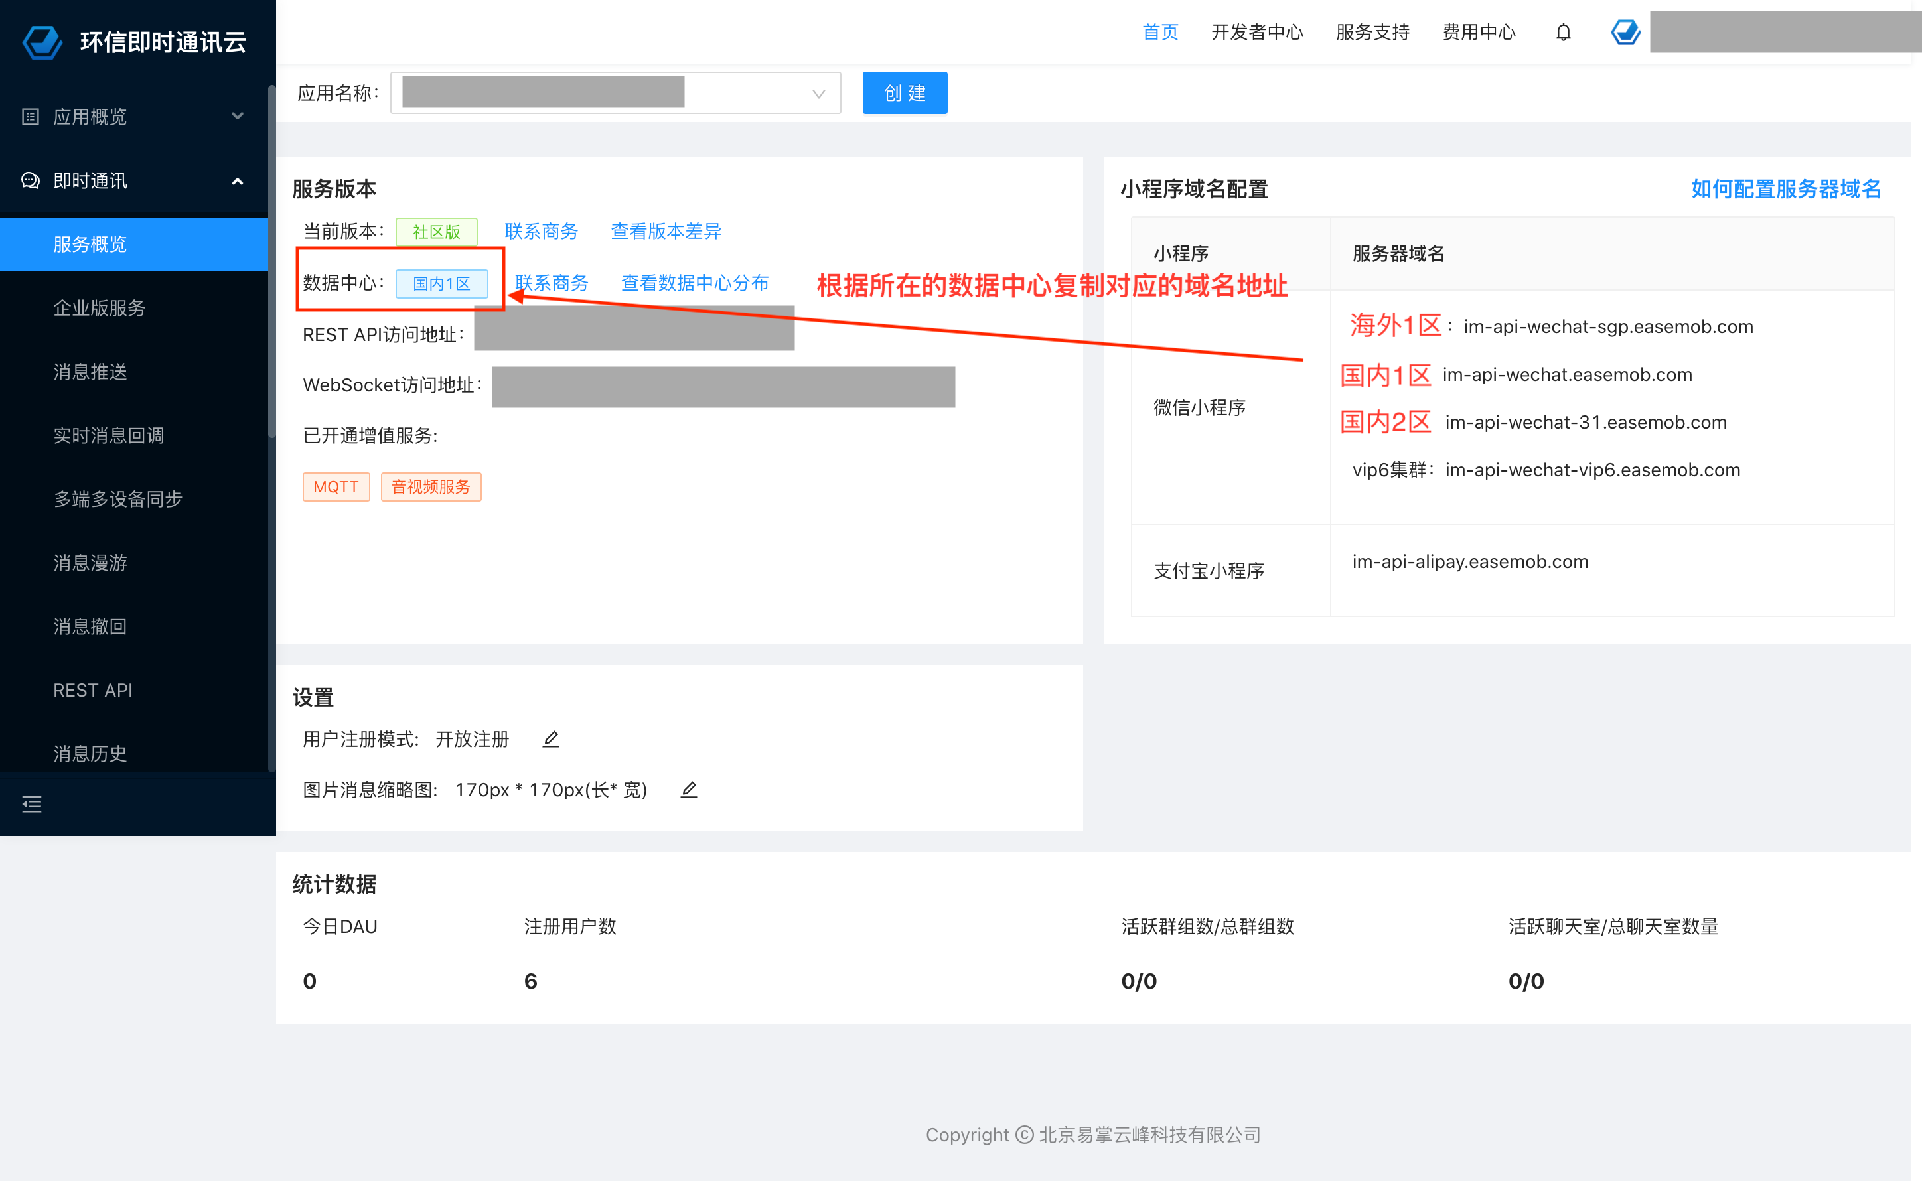The width and height of the screenshot is (1922, 1181).
Task: Click the 应用概览 sidebar group label
Action: [90, 116]
